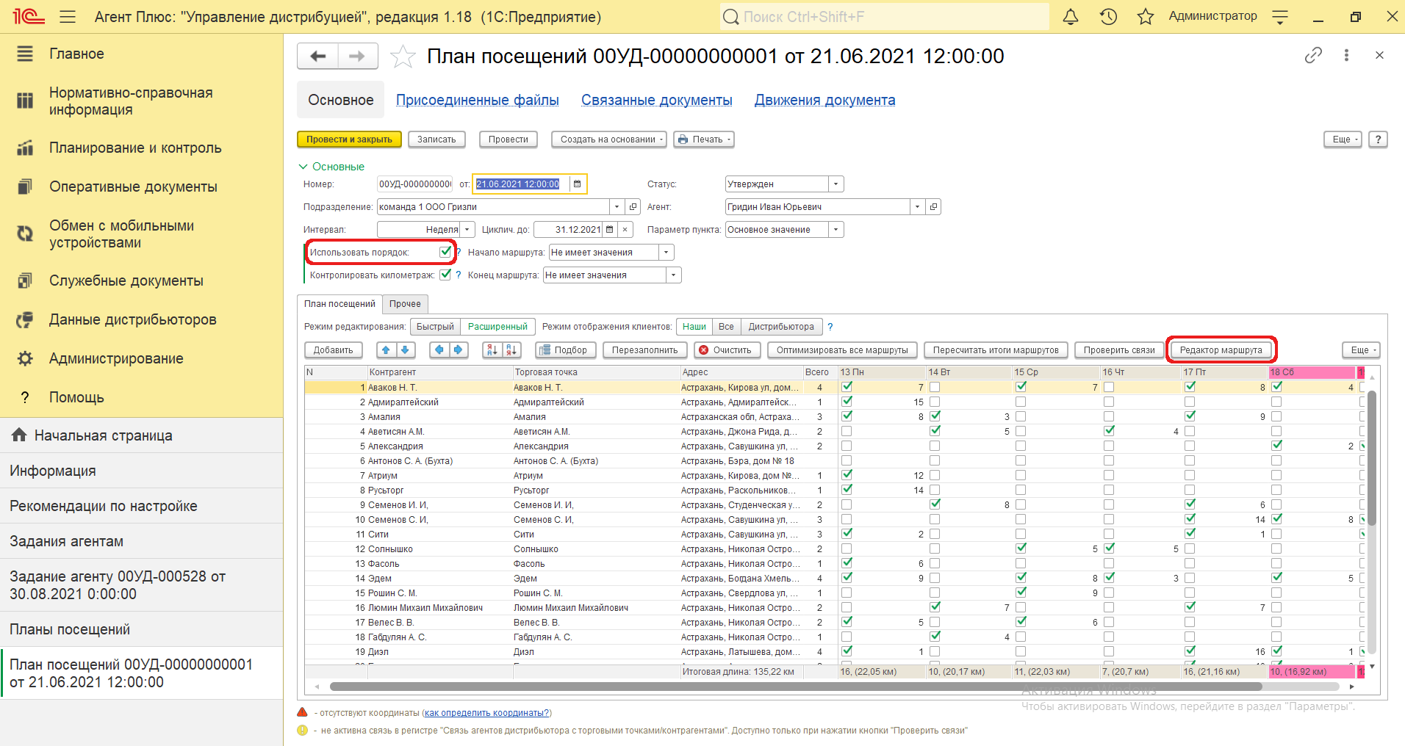
Task: Click the notifications bell icon
Action: (x=1071, y=17)
